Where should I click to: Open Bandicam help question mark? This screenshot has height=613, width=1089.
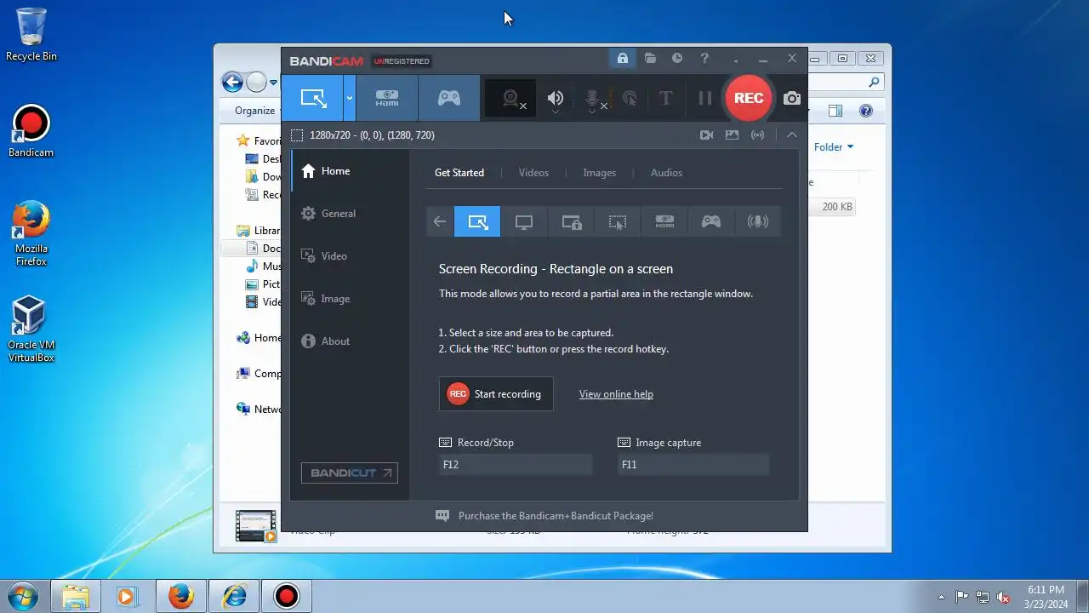(704, 58)
